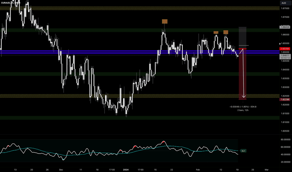292x172 pixels.
Task: Click the '25' date on time axis
Action: coord(253,169)
